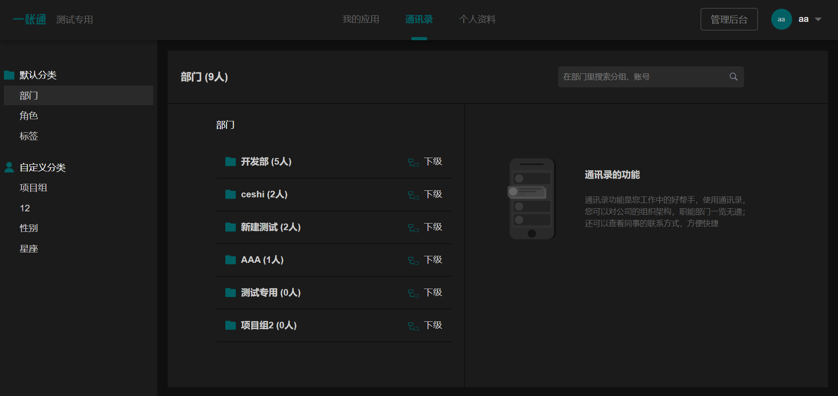Screen dimensions: 838x396
Task: Open 下级 of 新建测试
Action: click(433, 227)
